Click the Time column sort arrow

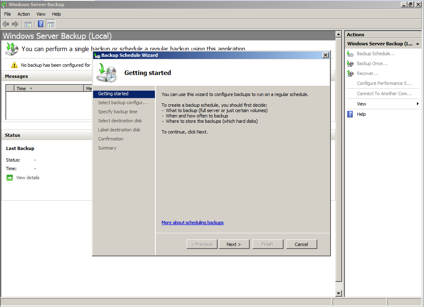(x=31, y=89)
